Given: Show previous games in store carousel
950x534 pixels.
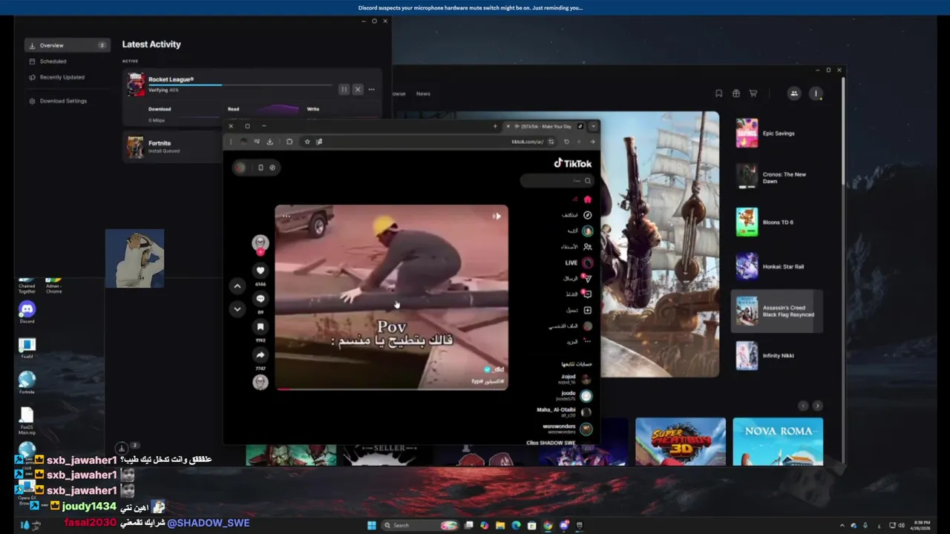Looking at the screenshot, I should pos(802,406).
